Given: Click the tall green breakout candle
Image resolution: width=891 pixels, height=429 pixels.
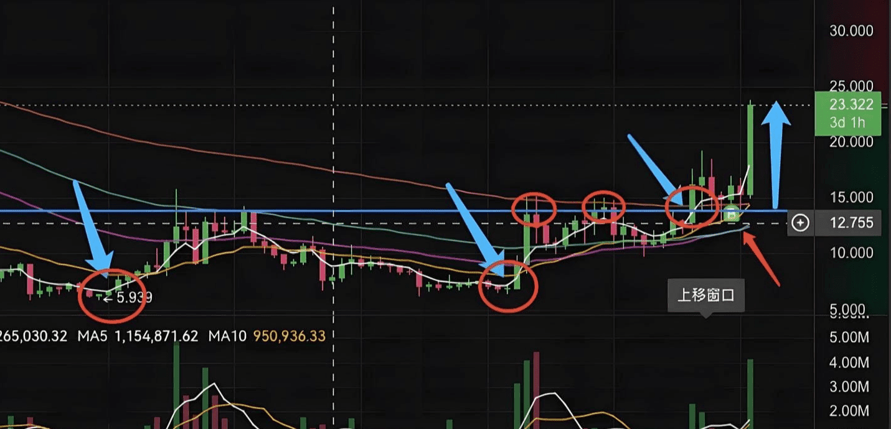Looking at the screenshot, I should (x=752, y=148).
